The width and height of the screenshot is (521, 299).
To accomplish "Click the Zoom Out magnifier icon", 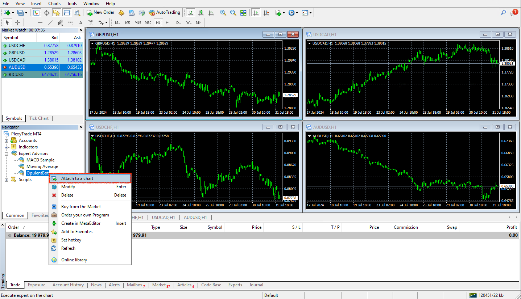I will [233, 13].
